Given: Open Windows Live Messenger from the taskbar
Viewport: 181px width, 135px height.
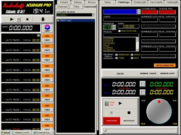Looking at the screenshot, I should [21, 133].
